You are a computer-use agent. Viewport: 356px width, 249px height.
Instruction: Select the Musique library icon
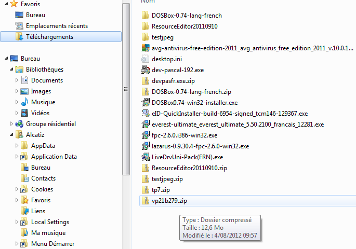pos(24,102)
